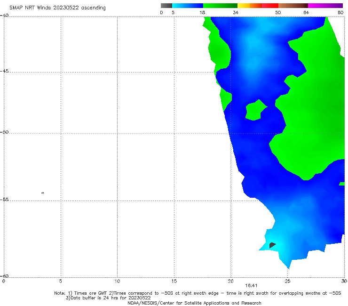This screenshot has width=348, height=306.
Task: Click the latitude axis label -50
Action: click(x=4, y=132)
